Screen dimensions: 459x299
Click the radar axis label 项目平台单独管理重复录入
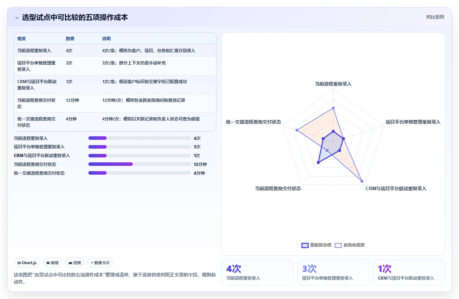point(413,122)
